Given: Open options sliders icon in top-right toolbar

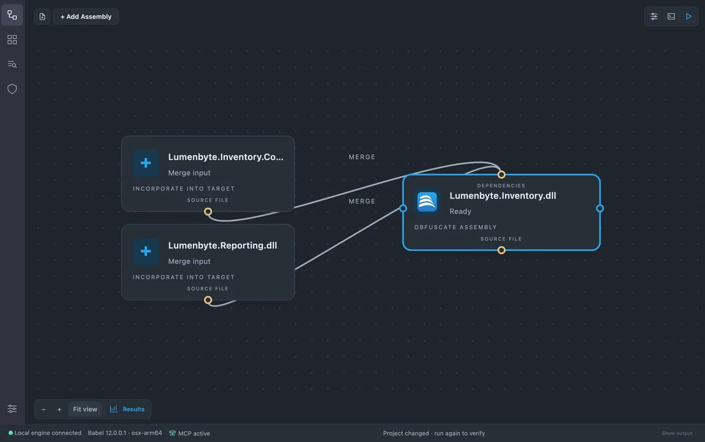Looking at the screenshot, I should click(654, 17).
